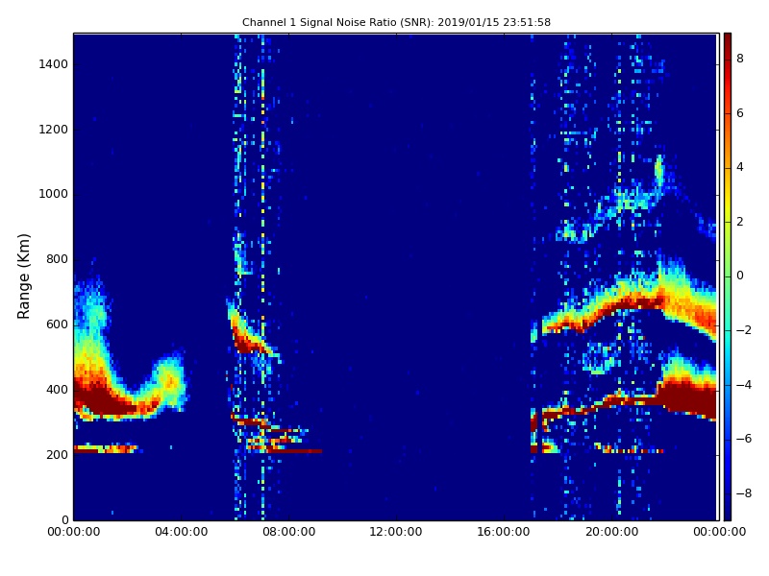This screenshot has height=576, width=769.
Task: Click the 200 range tick label
Action: [57, 454]
